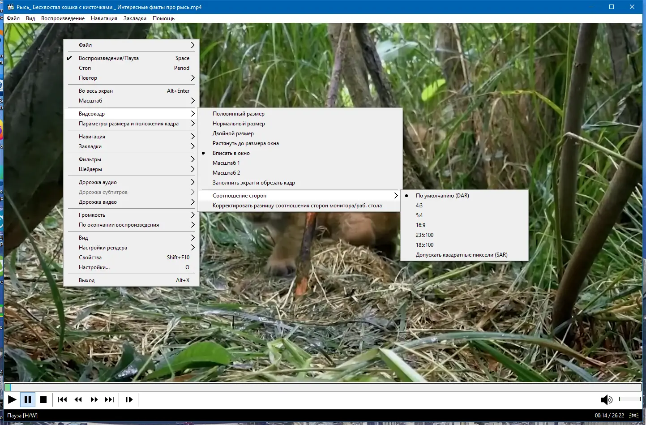Click the frame-step icon
This screenshot has height=425, width=646.
coord(128,399)
